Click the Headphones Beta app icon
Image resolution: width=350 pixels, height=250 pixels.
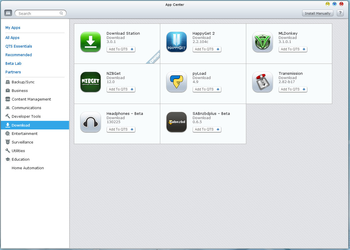(91, 122)
